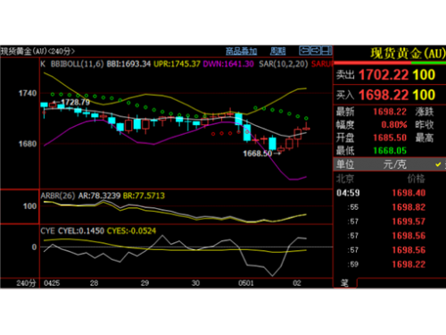Click the red-green buy/sell ratio bar
The image size is (446, 335).
390,63
